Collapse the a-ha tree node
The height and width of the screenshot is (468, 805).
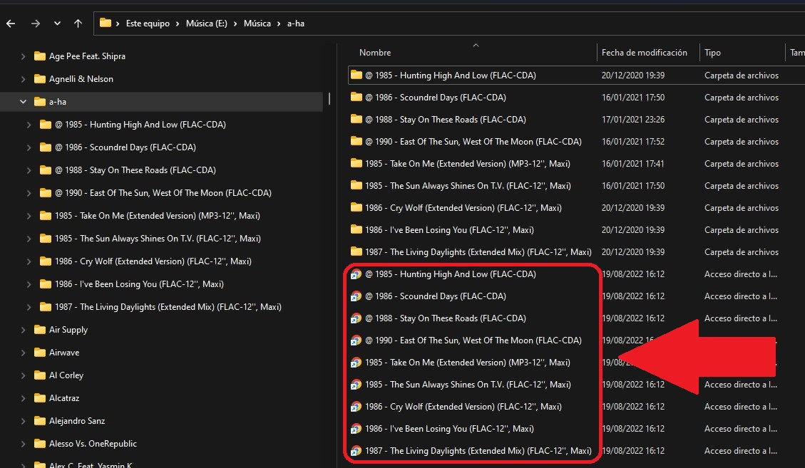(x=23, y=102)
